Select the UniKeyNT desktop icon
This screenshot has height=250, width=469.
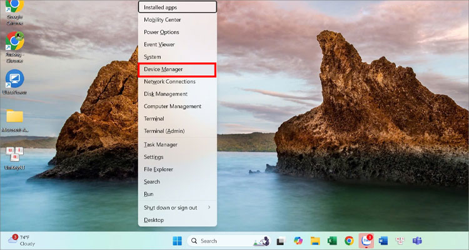click(14, 159)
